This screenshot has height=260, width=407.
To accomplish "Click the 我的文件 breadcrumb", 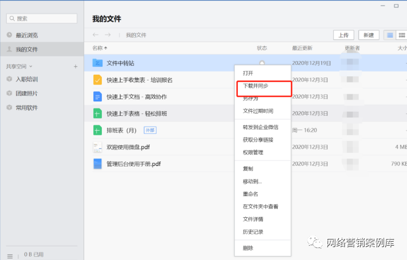I will 136,35.
